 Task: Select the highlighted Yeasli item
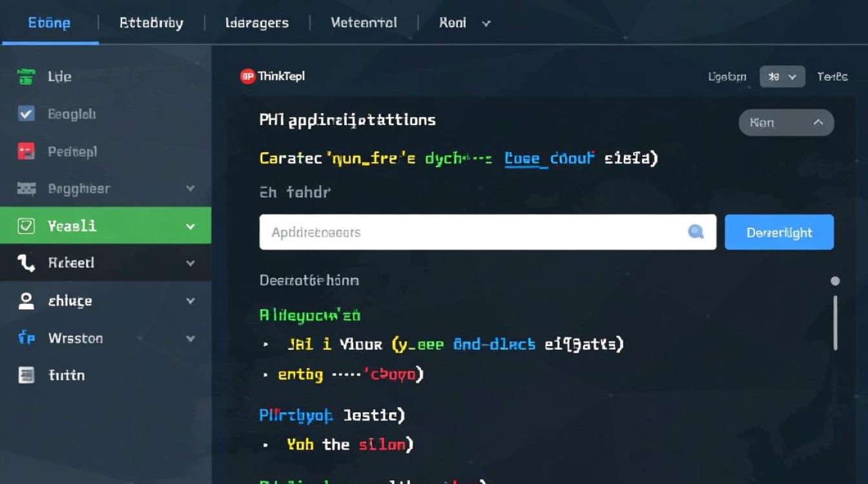pyautogui.click(x=106, y=225)
